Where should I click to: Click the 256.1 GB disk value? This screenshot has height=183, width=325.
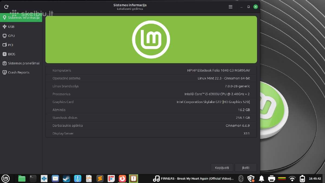click(243, 118)
